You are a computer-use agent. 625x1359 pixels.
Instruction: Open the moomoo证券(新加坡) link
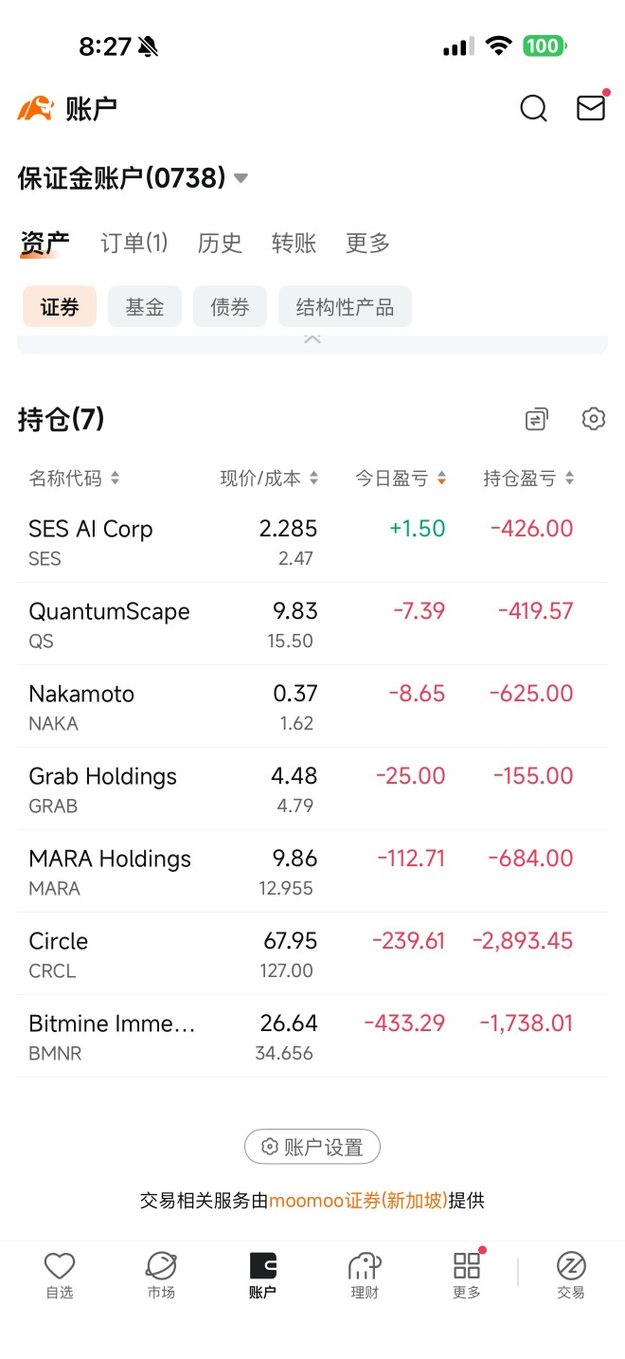[x=358, y=1201]
